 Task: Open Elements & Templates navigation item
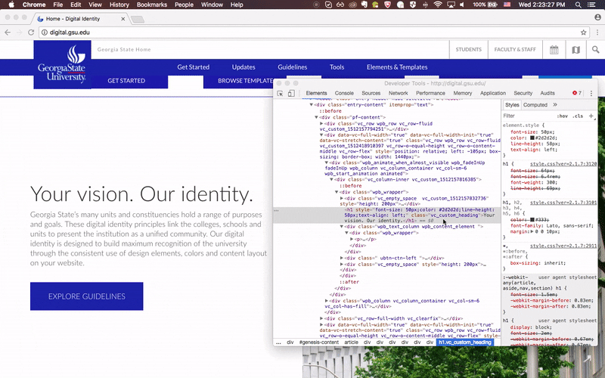click(x=397, y=67)
